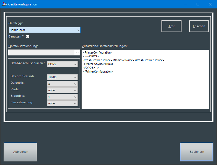The height and width of the screenshot is (165, 217).
Task: Expand the Flusssteuerung dropdown
Action: (62, 103)
